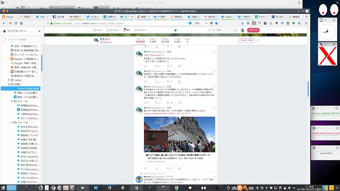Collapse the グループA bookmarks folder
The width and height of the screenshot is (340, 191).
pos(12,101)
